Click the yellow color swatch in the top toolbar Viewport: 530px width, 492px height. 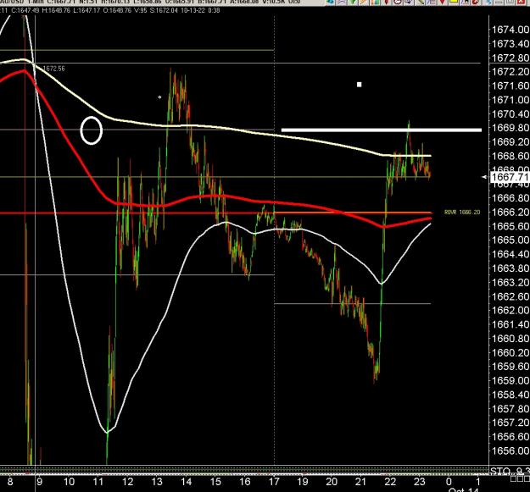(454, 2)
